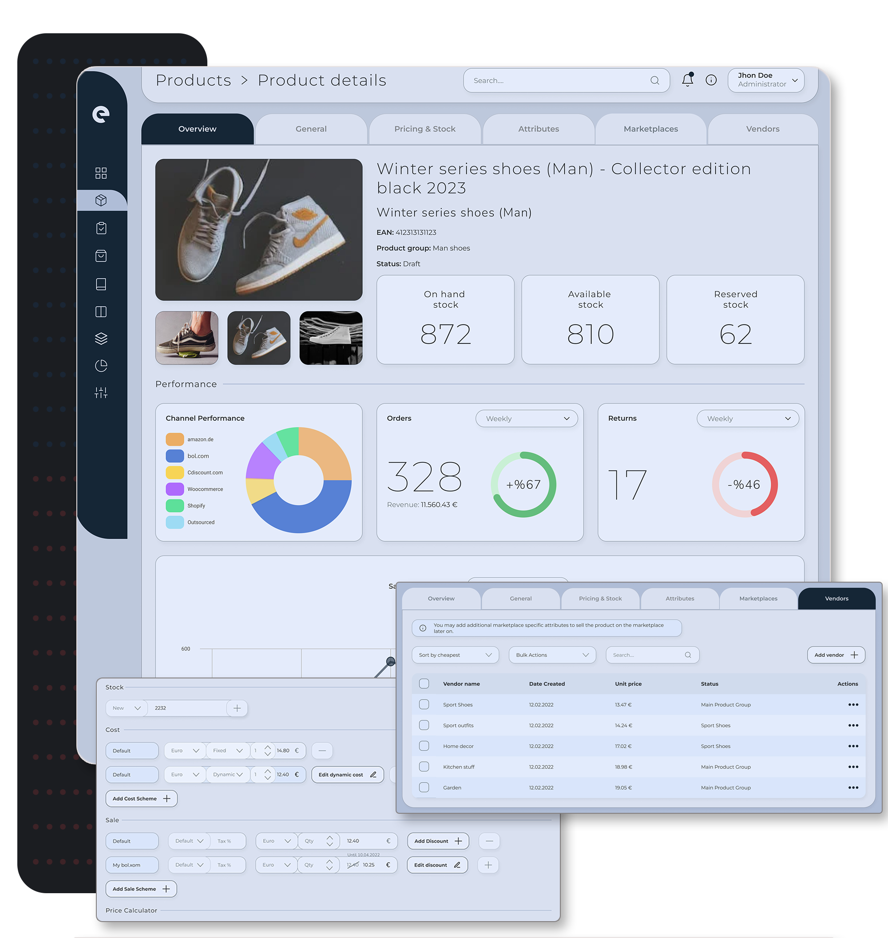Open the Returns Weekly period dropdown

pos(747,418)
